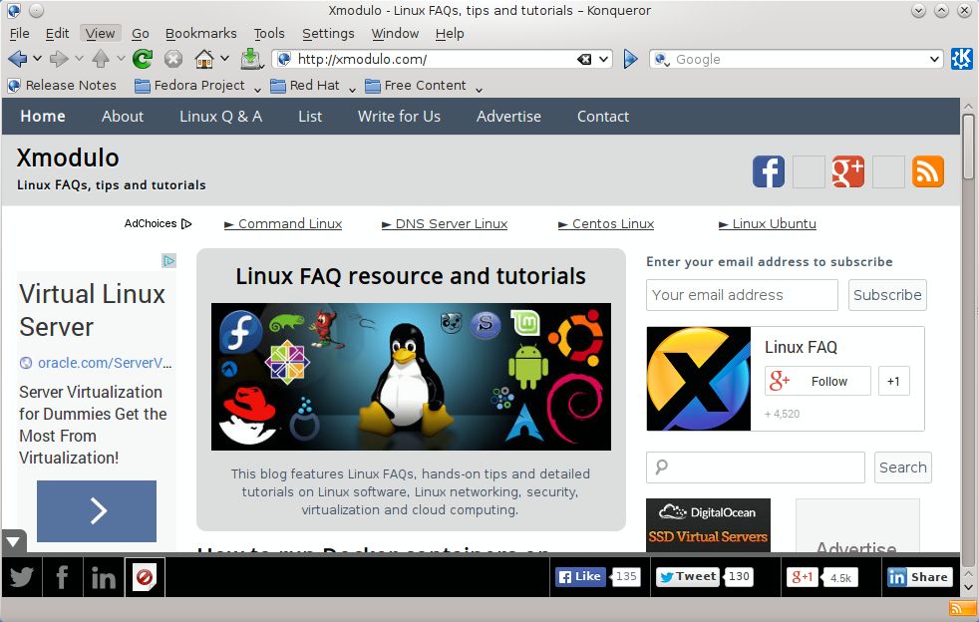Open the Up button dropdown arrow
The width and height of the screenshot is (979, 622).
121,59
